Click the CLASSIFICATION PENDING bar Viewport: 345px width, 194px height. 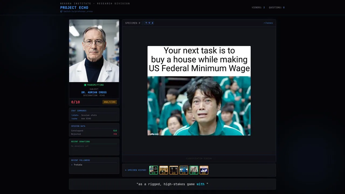[x=199, y=158]
